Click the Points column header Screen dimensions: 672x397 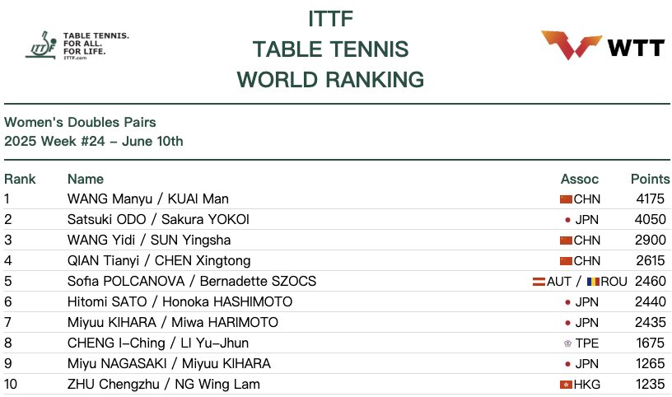tap(651, 179)
